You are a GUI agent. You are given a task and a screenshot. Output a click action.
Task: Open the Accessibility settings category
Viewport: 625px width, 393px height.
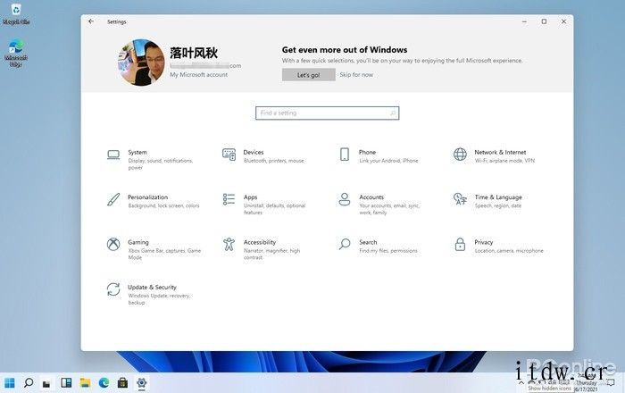(259, 242)
